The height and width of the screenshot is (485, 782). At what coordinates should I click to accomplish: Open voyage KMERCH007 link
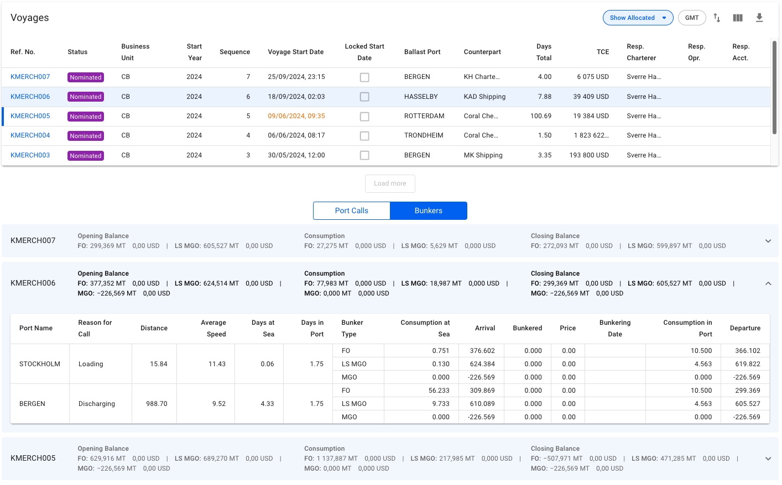point(30,77)
